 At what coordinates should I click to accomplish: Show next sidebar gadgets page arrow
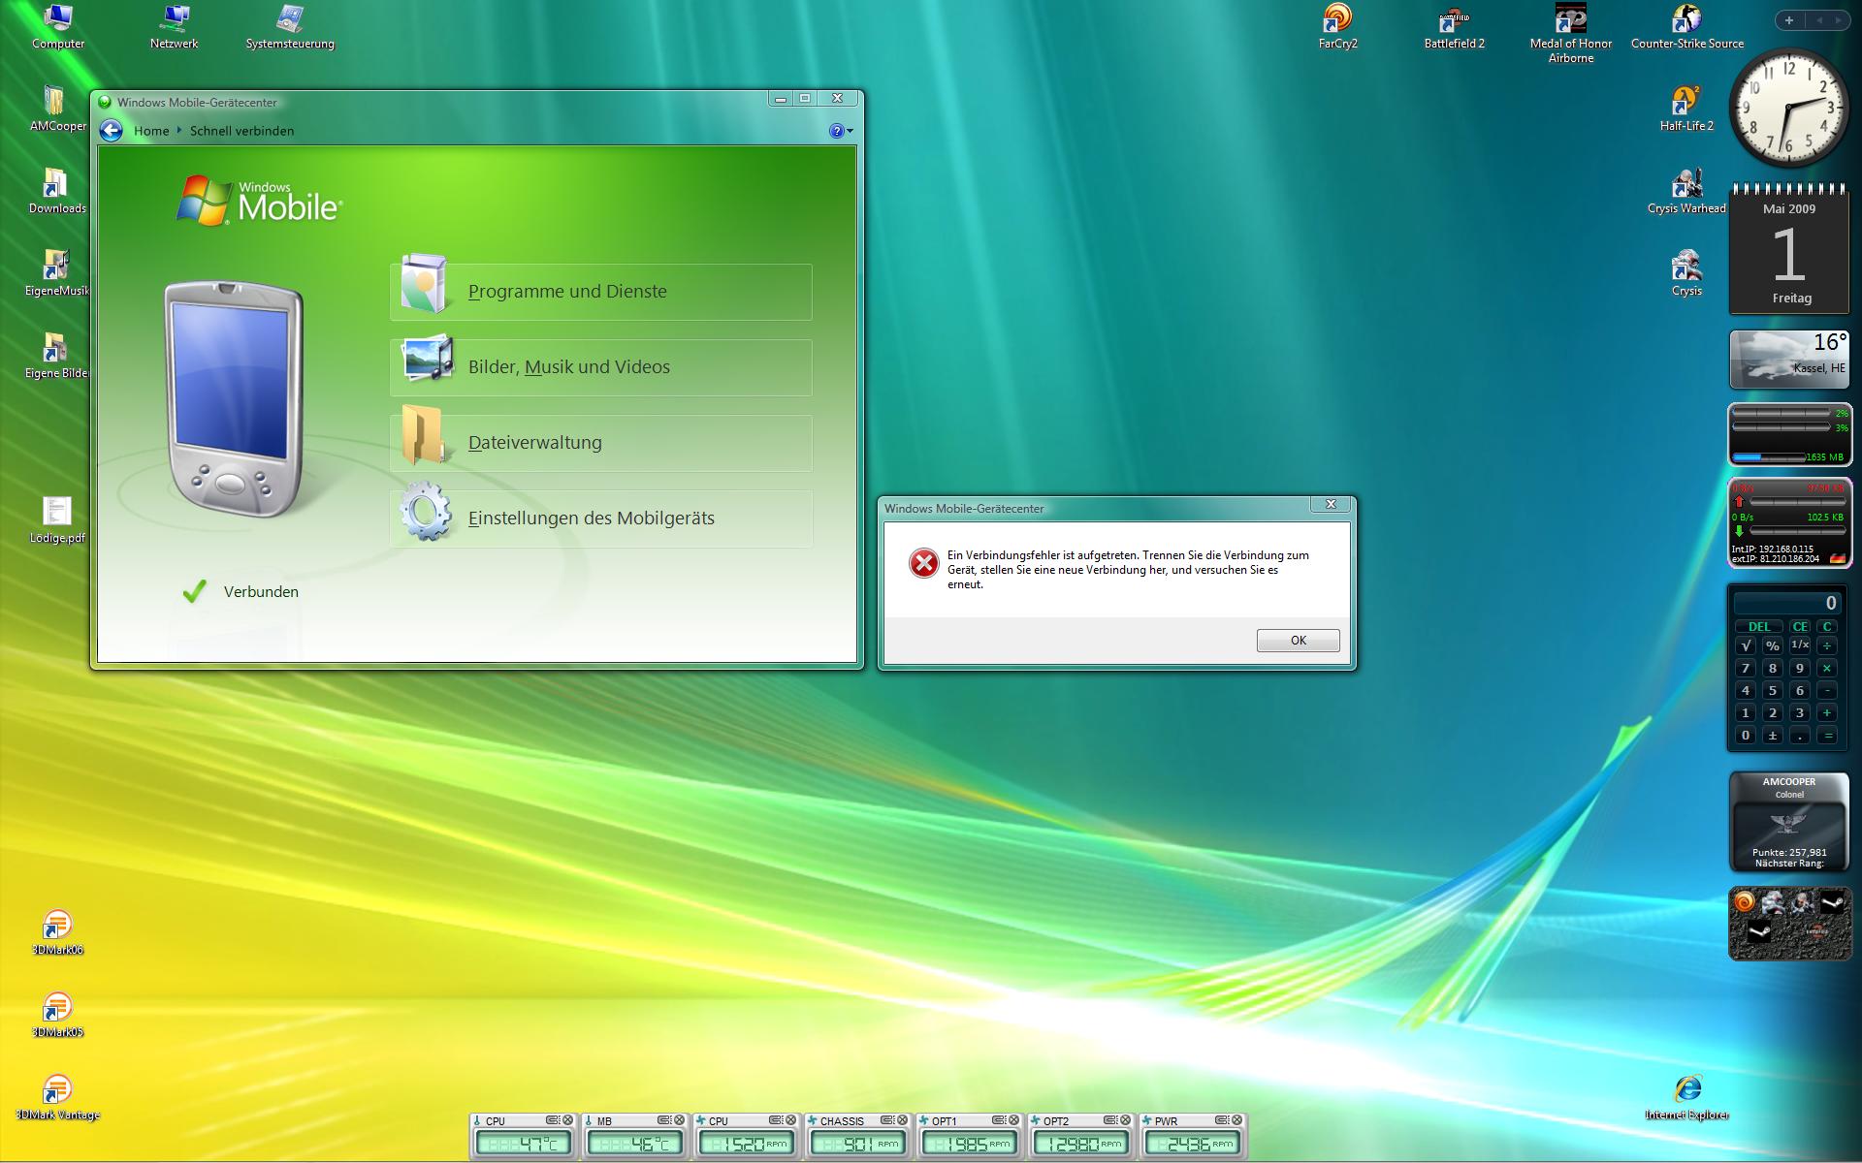(x=1840, y=20)
